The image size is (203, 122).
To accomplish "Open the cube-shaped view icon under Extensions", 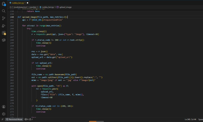I will (x=4, y=40).
